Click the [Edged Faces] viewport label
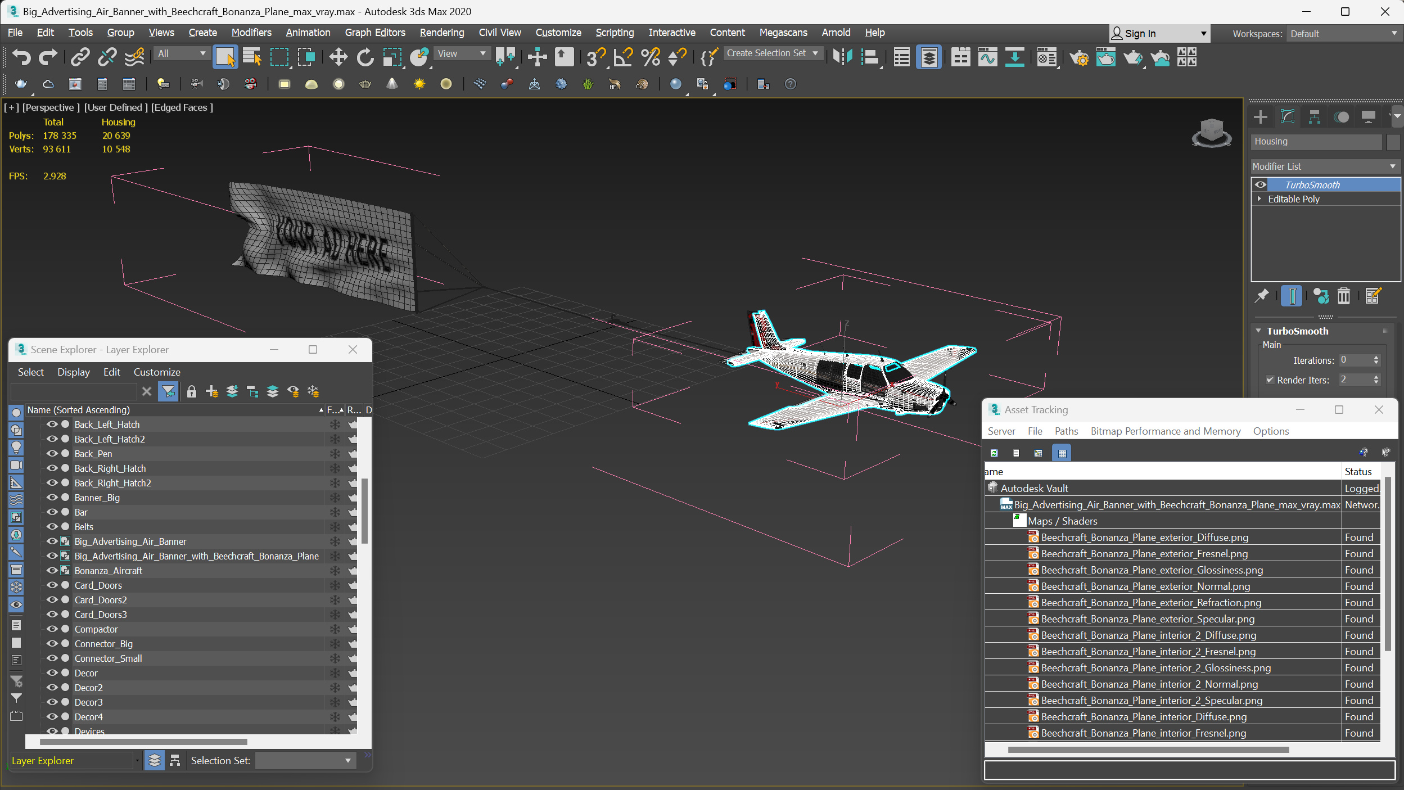Image resolution: width=1404 pixels, height=790 pixels. pyautogui.click(x=182, y=107)
